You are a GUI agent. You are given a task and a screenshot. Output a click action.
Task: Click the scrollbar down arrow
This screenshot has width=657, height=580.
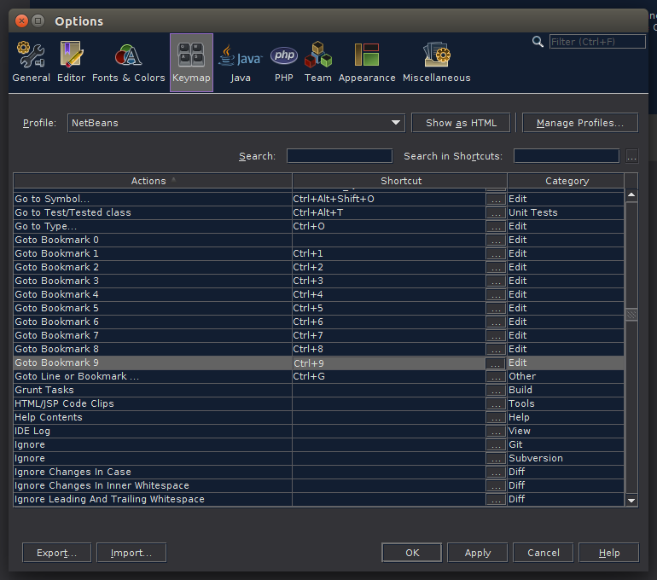tap(631, 501)
